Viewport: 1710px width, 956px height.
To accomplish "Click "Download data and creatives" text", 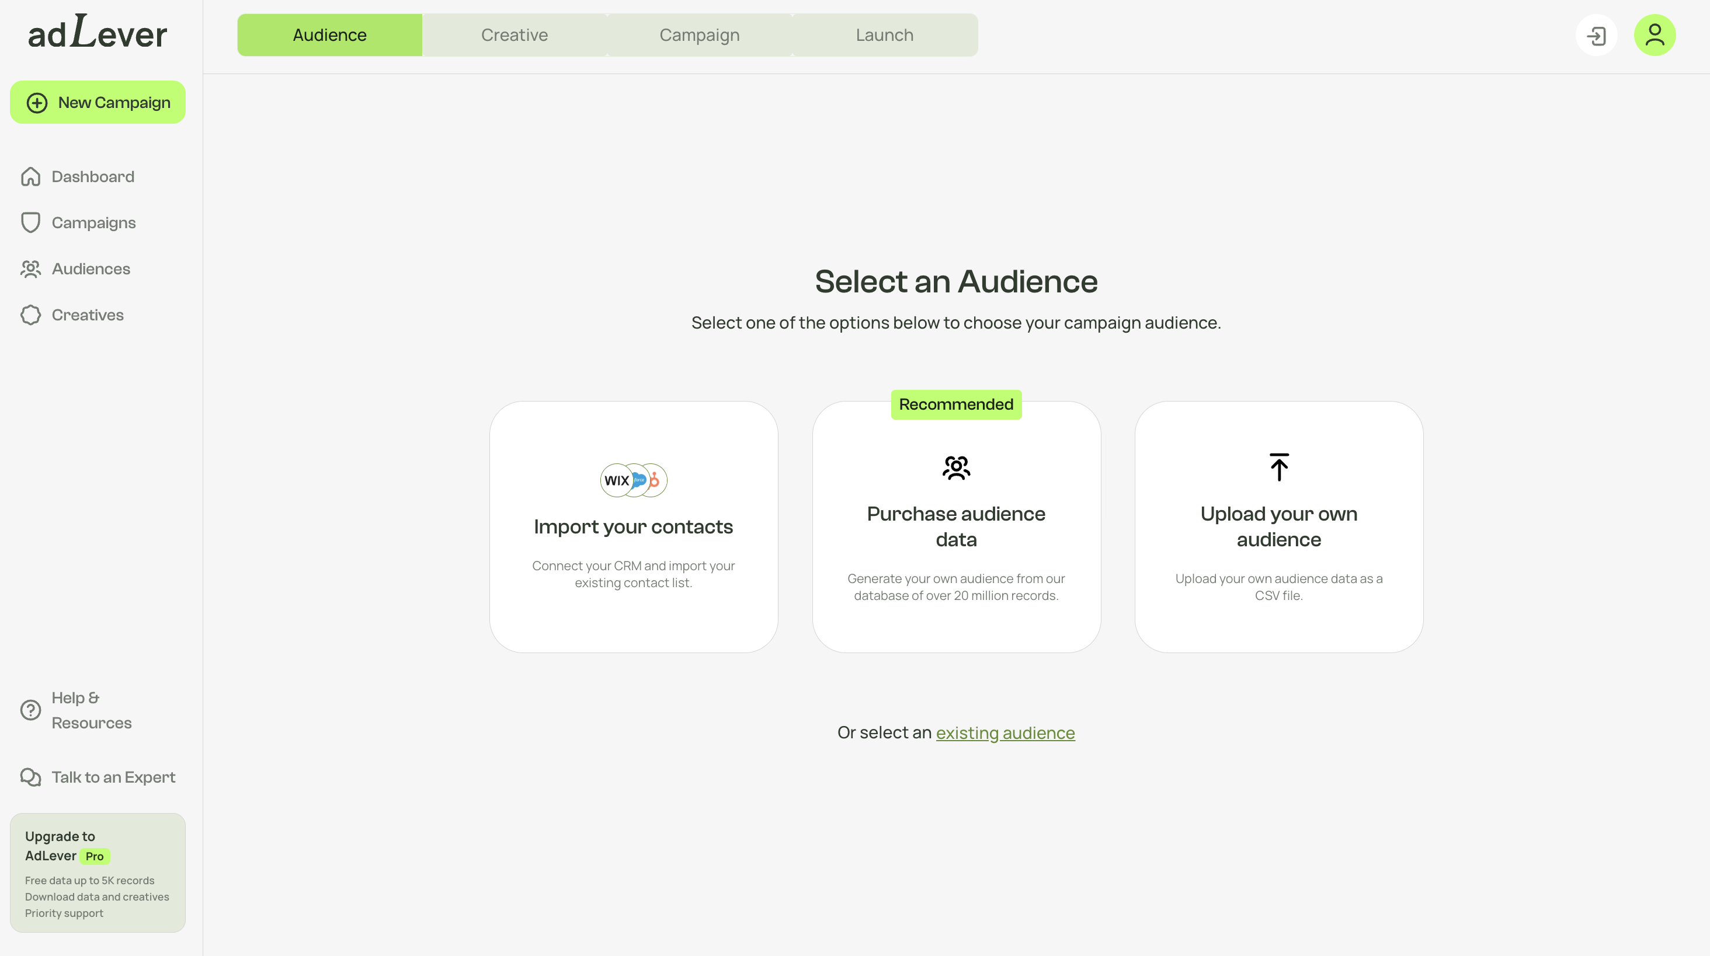I will click(x=97, y=897).
